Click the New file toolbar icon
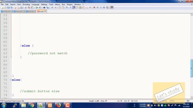Screen dimensions: 193x108 [x=2, y=7]
